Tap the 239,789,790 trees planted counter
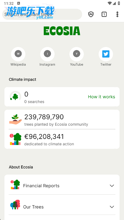 (x=44, y=117)
